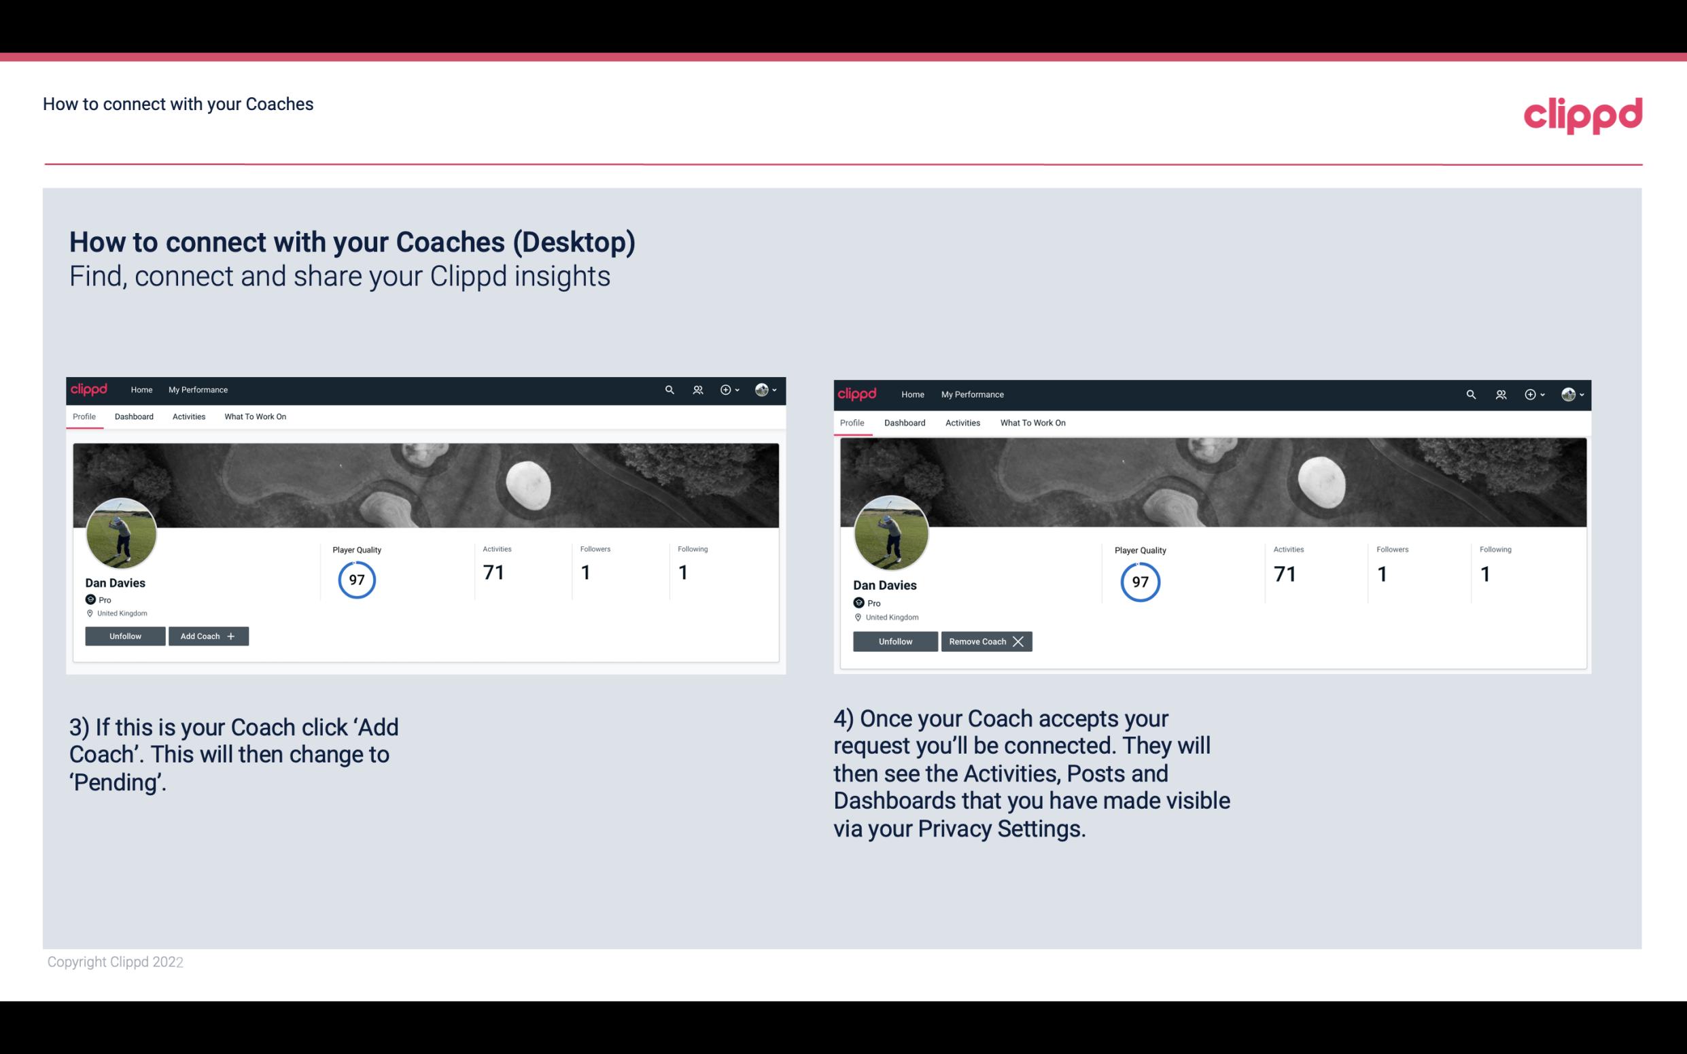
Task: Click 'Add Coach' button on left profile
Action: pos(208,635)
